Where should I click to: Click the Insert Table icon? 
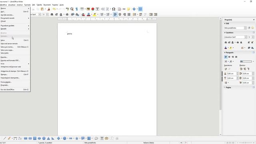click(x=82, y=9)
